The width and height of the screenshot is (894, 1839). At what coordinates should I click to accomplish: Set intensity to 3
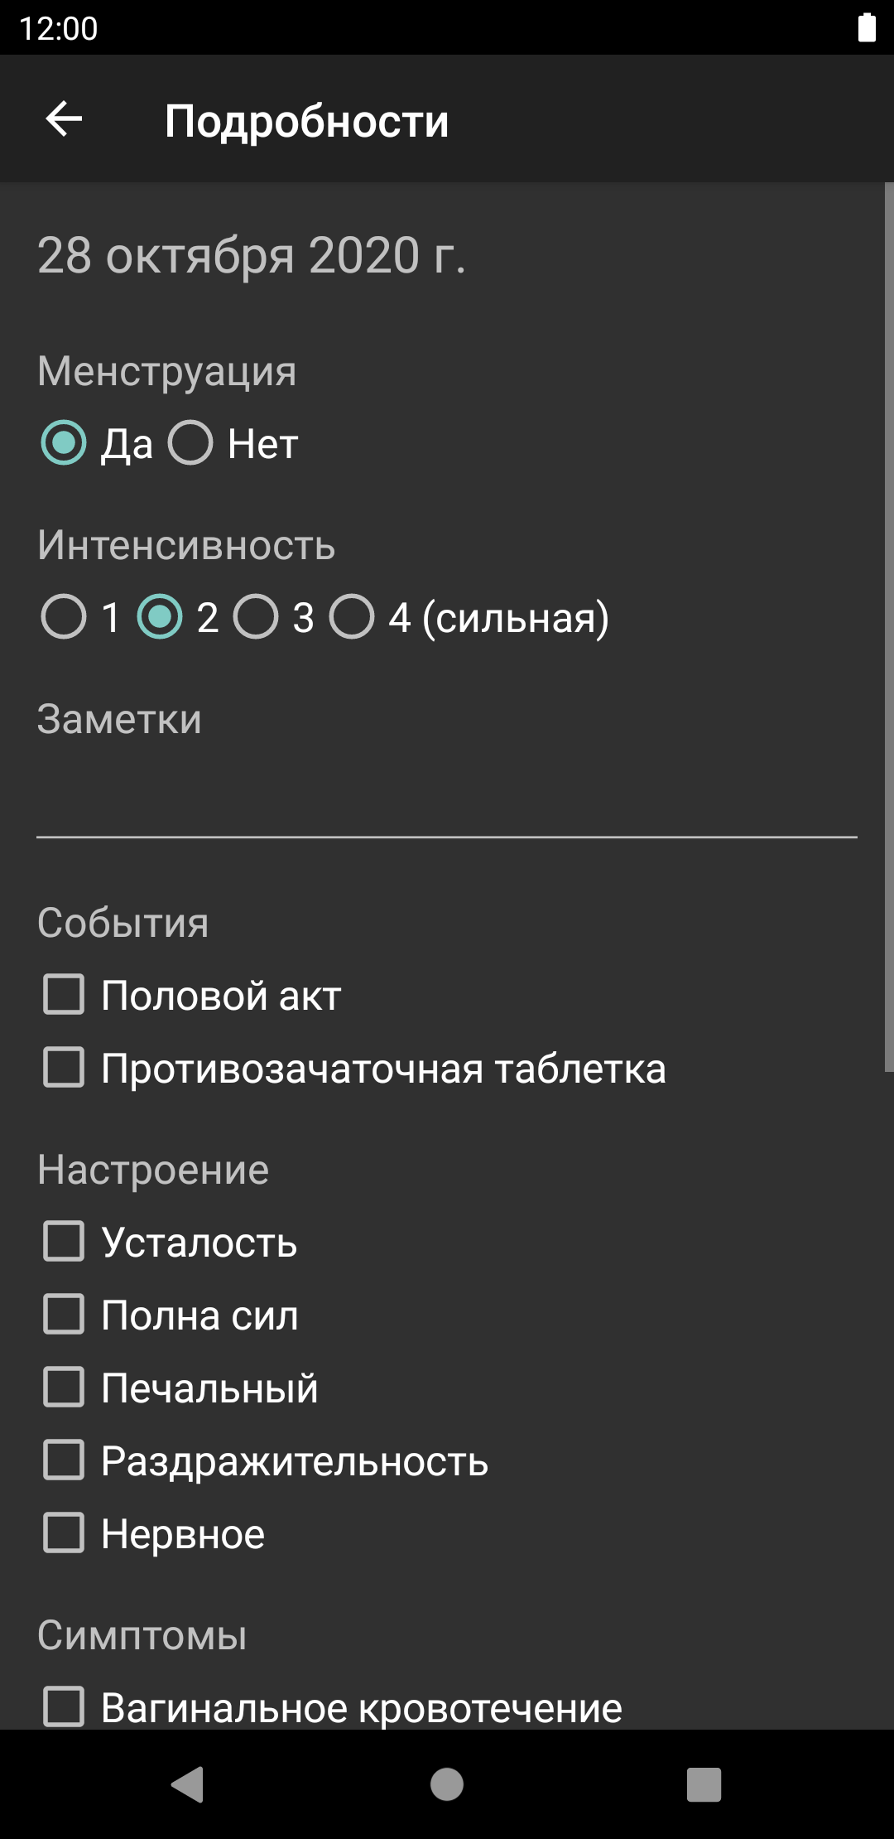point(256,617)
